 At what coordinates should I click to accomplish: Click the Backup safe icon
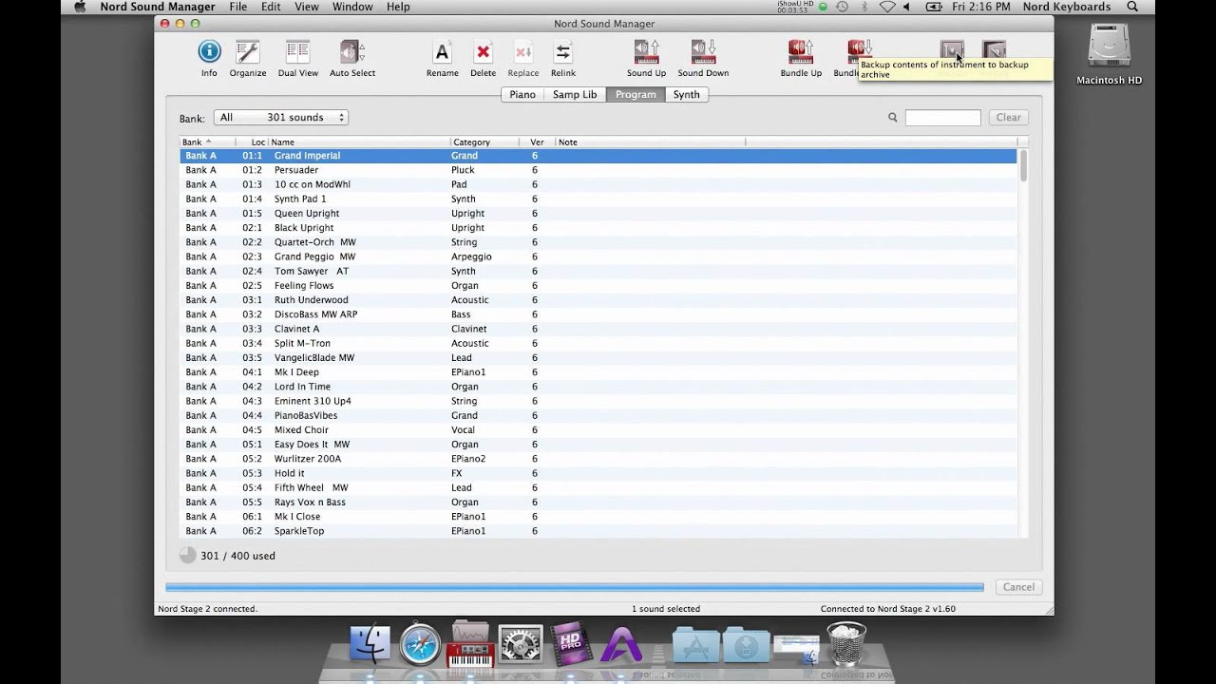pos(952,50)
